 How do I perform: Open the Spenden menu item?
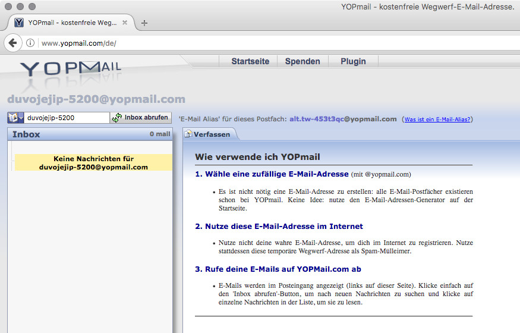[302, 61]
